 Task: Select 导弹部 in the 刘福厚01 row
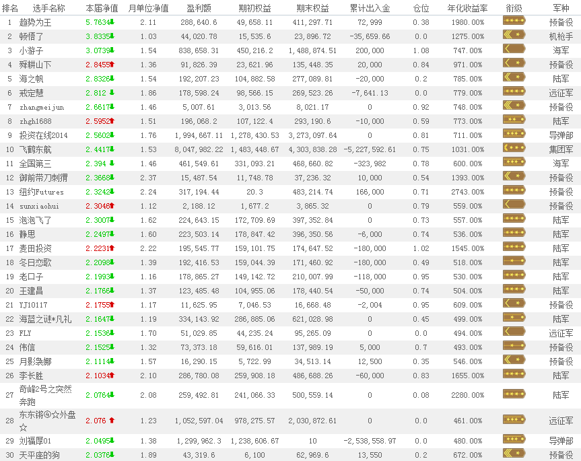click(x=561, y=441)
